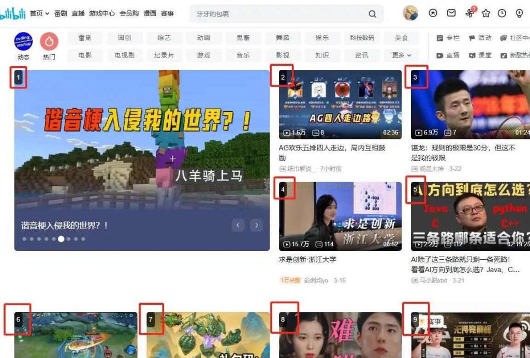The height and width of the screenshot is (358, 530).
Task: Select the 科技数码 channel category
Action: tap(362, 38)
